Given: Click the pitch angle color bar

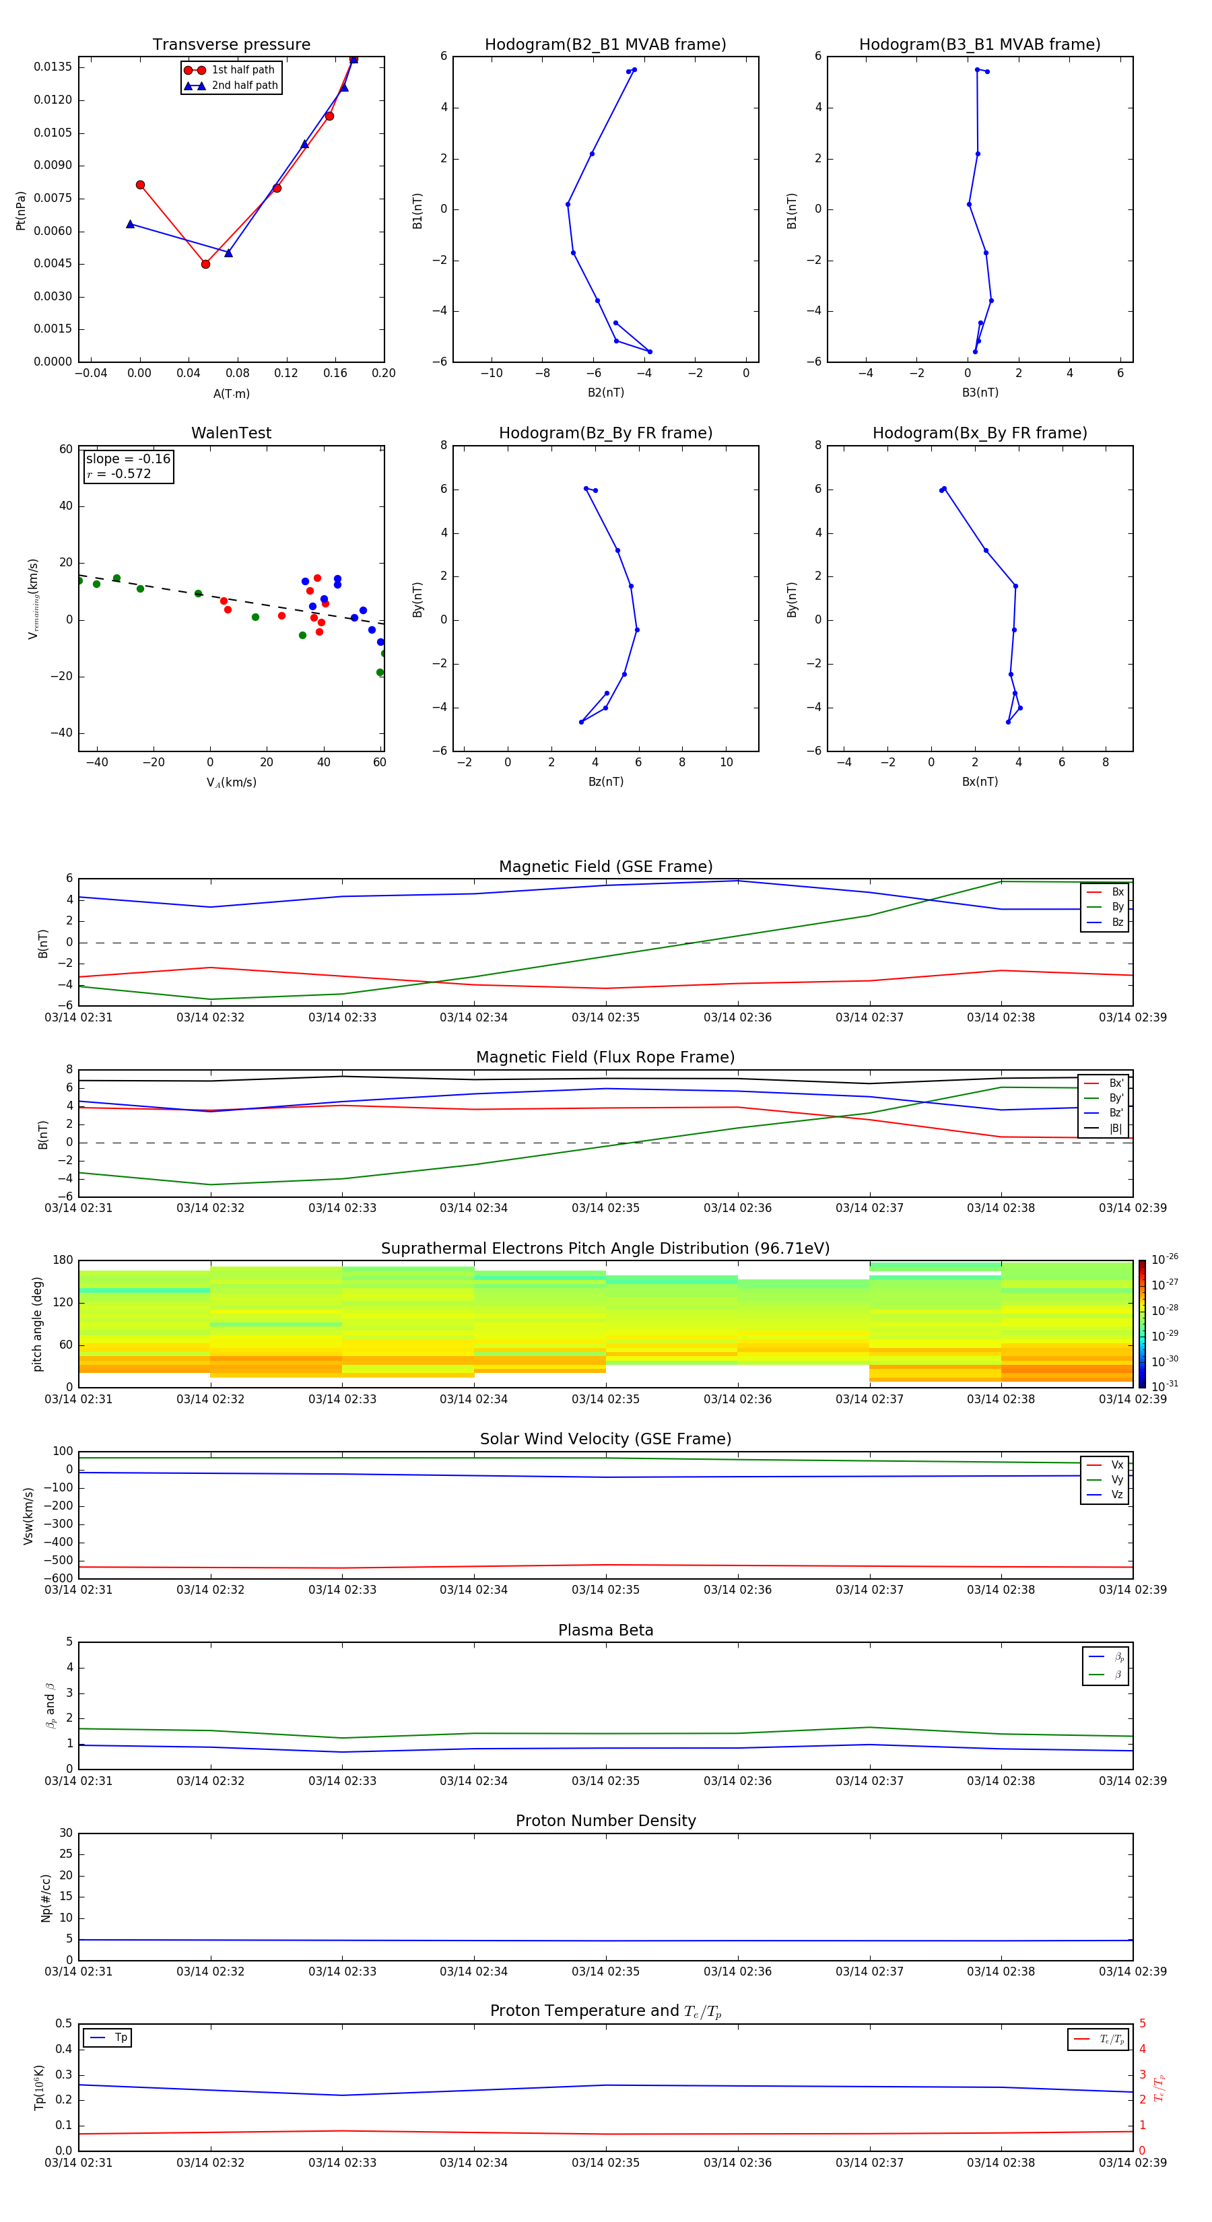Looking at the screenshot, I should coord(1142,1324).
